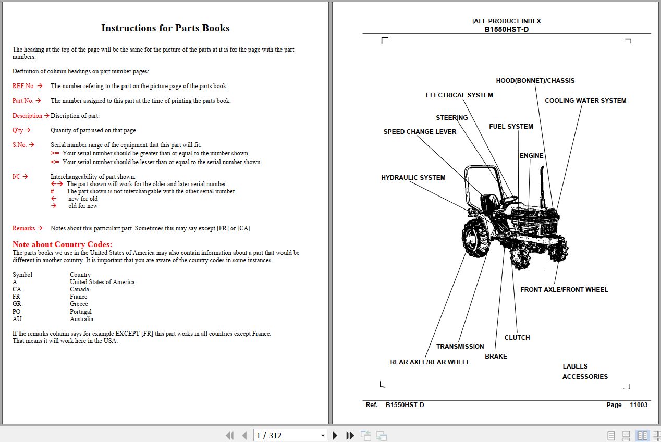This screenshot has height=442, width=661.
Task: Click the REAR AXLE/REAR WHEEL label
Action: 430,362
